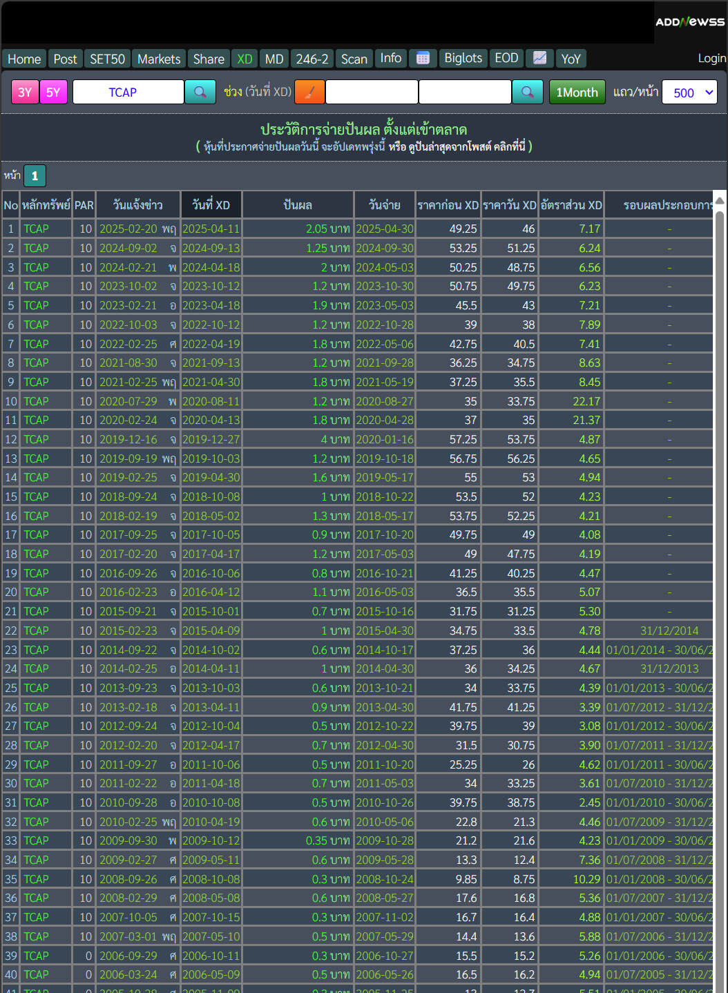This screenshot has width=728, height=993.
Task: Click the orange clear brush icon
Action: click(309, 92)
